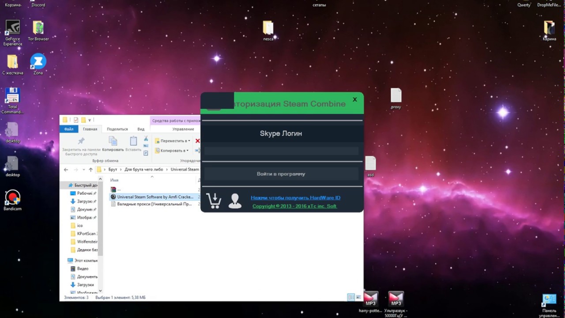The width and height of the screenshot is (565, 318).
Task: Open the 'Копировать в' dropdown
Action: pos(172,151)
